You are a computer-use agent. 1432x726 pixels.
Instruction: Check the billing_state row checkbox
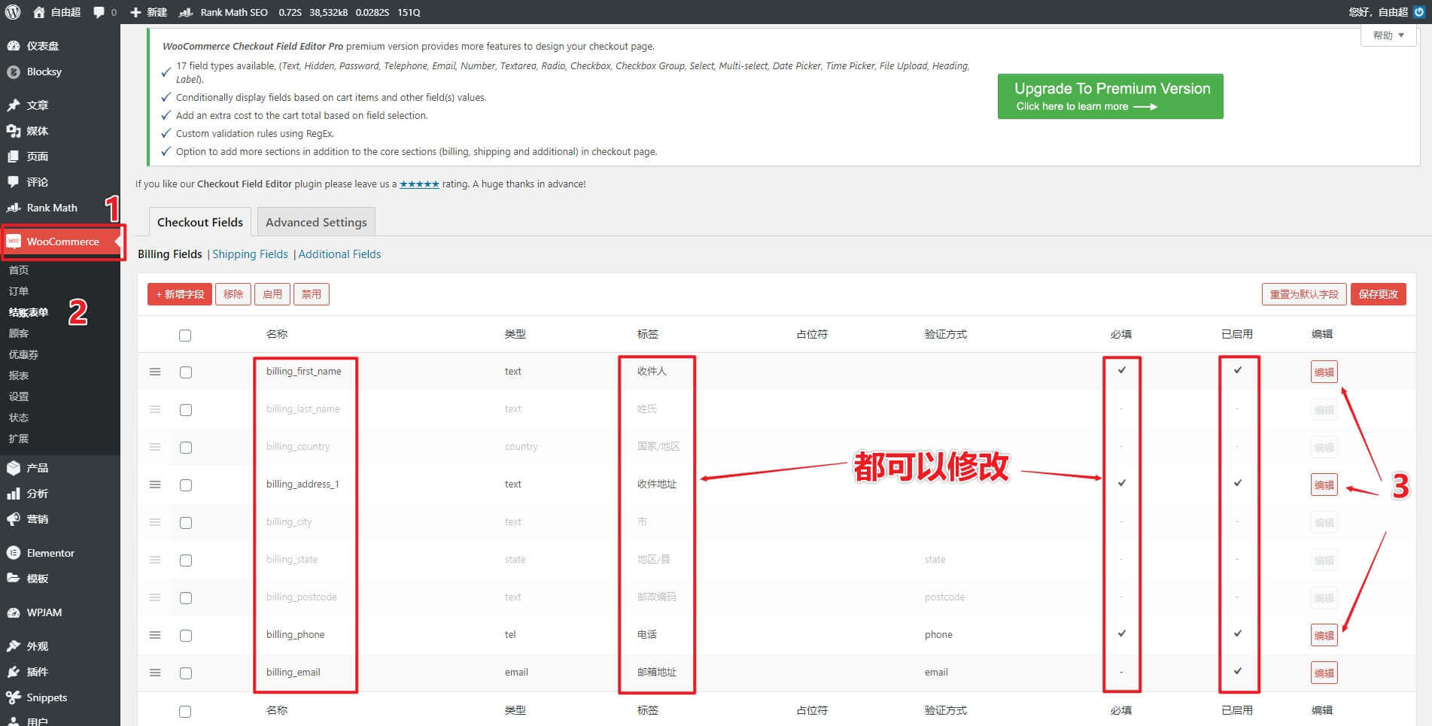[186, 560]
